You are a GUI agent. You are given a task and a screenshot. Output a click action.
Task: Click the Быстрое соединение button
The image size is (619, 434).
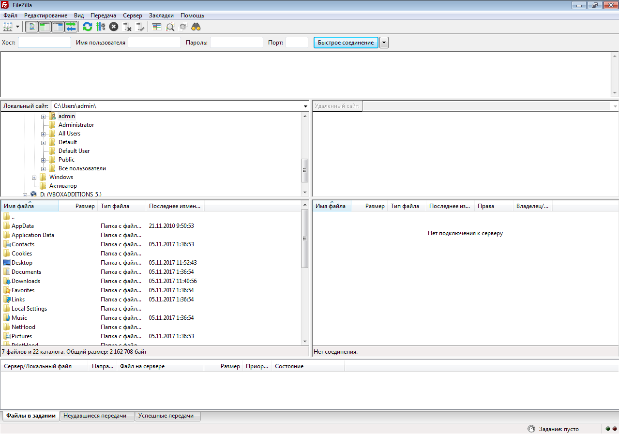tap(346, 43)
